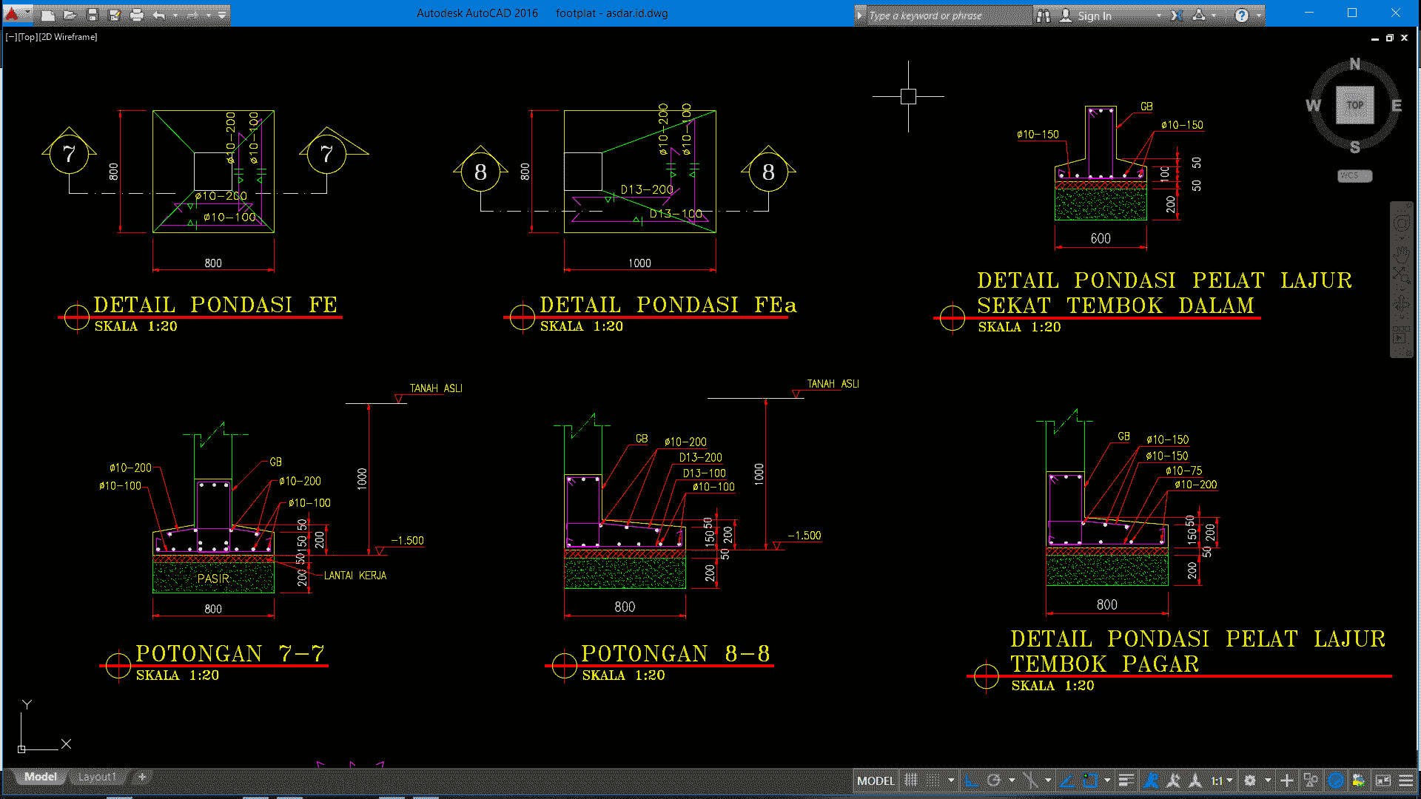Click the TOP face of ViewCube
This screenshot has height=799, width=1421.
coord(1355,105)
